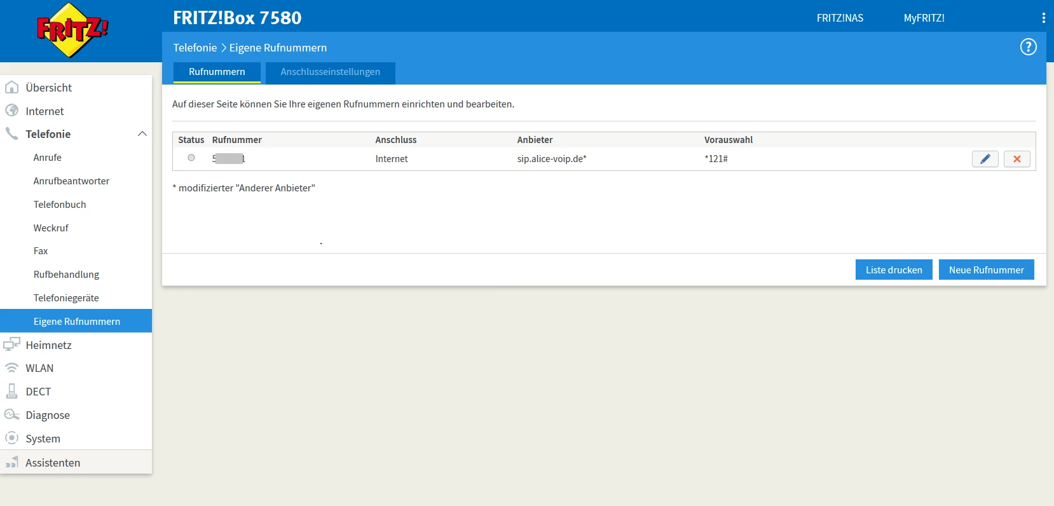Screen dimensions: 1054x506
Task: Switch to the Rufnummern tab
Action: (x=217, y=72)
